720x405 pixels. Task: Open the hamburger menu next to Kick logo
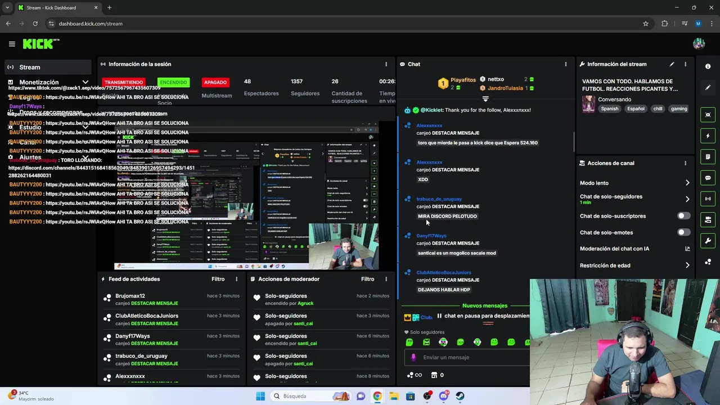coord(12,44)
